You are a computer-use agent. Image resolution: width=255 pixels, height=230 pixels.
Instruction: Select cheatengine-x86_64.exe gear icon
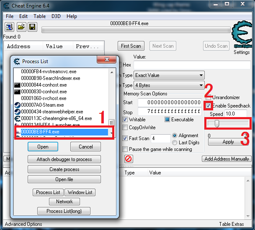[x=17, y=118]
